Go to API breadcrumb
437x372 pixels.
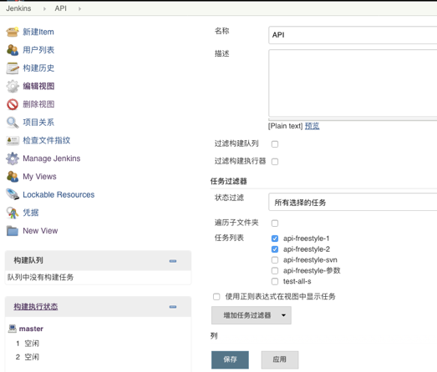click(x=60, y=8)
